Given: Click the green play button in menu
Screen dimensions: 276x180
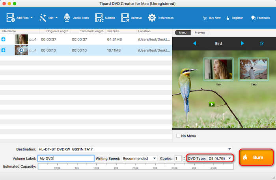Looking at the screenshot, I should tap(212, 104).
